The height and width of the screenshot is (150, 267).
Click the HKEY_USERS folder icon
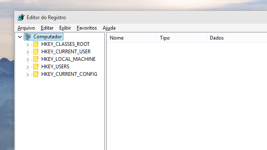[36, 67]
